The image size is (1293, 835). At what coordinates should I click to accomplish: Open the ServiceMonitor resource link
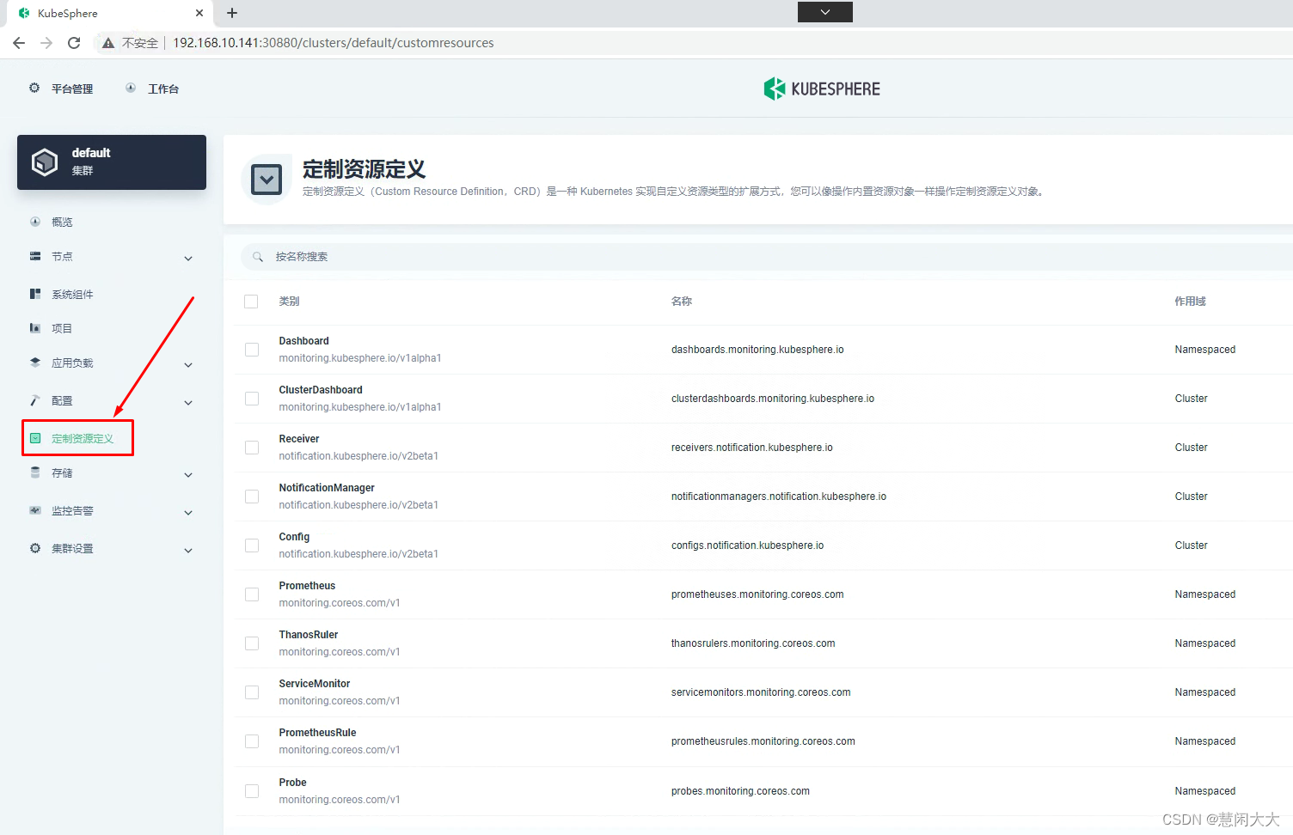315,684
